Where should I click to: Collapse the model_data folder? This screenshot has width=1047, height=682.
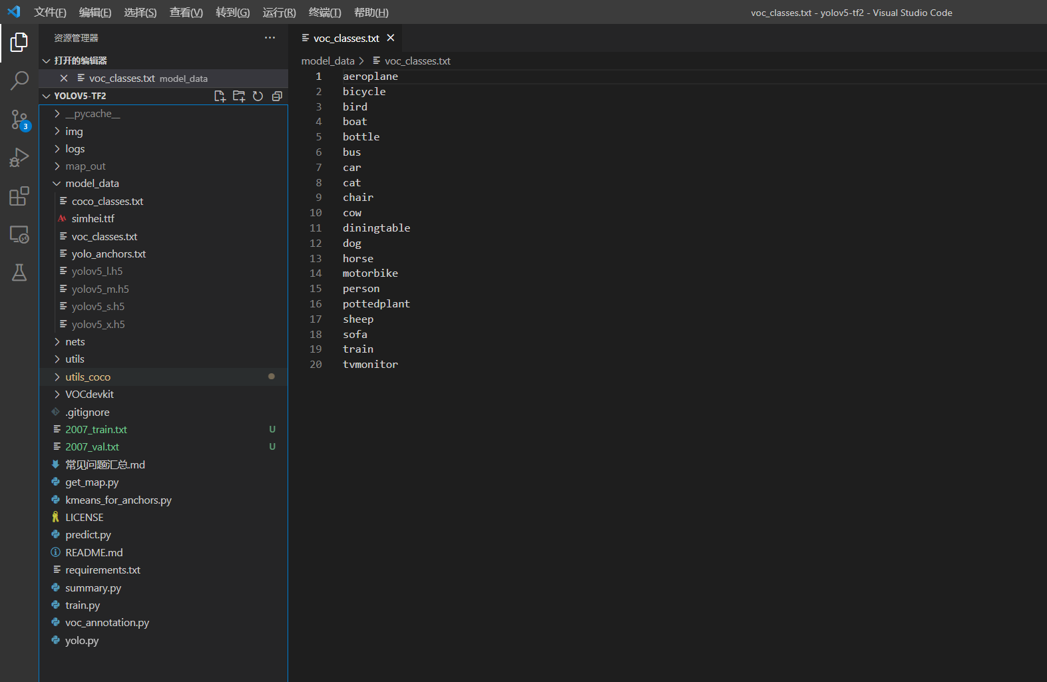pos(57,183)
